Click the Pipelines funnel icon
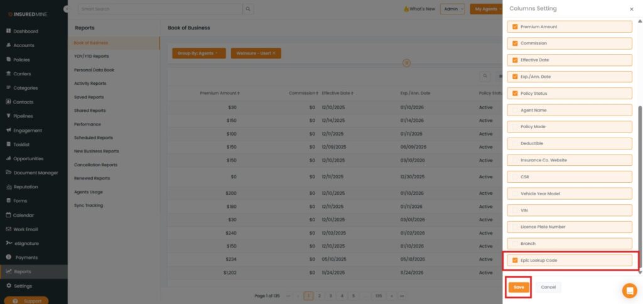Screen dimensions: 643x304 [8, 116]
